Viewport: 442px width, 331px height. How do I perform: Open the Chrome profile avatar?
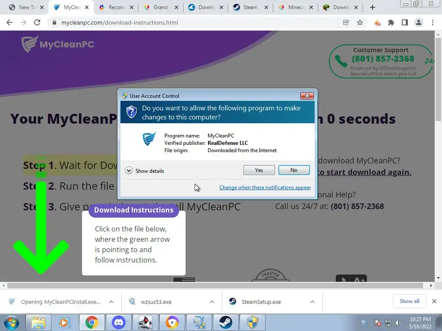pos(419,22)
